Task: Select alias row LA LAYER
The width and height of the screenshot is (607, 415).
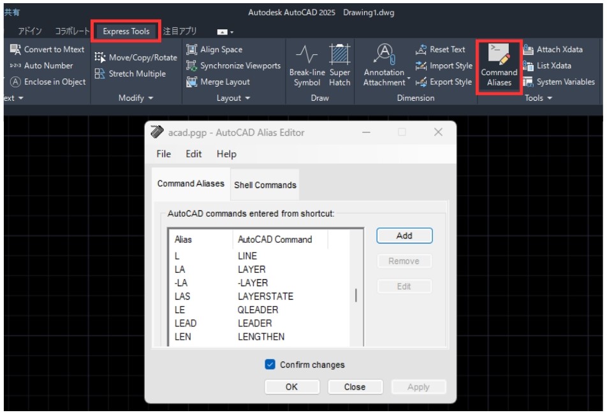Action: pyautogui.click(x=260, y=270)
